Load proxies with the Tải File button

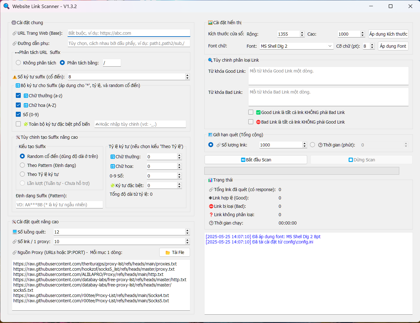(x=175, y=252)
